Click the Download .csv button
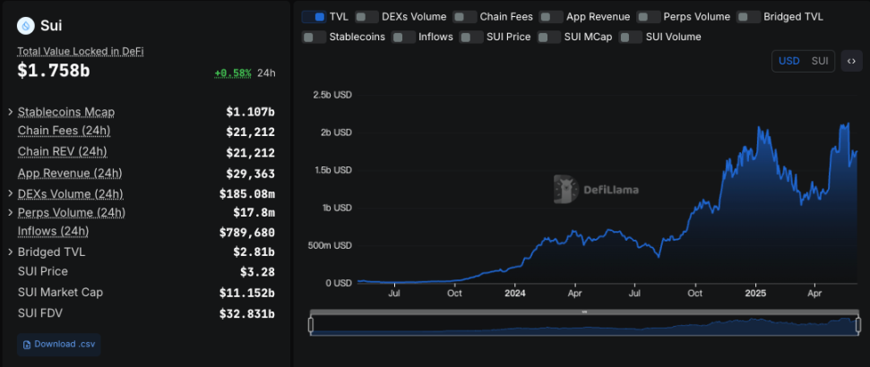This screenshot has height=367, width=870. (58, 344)
